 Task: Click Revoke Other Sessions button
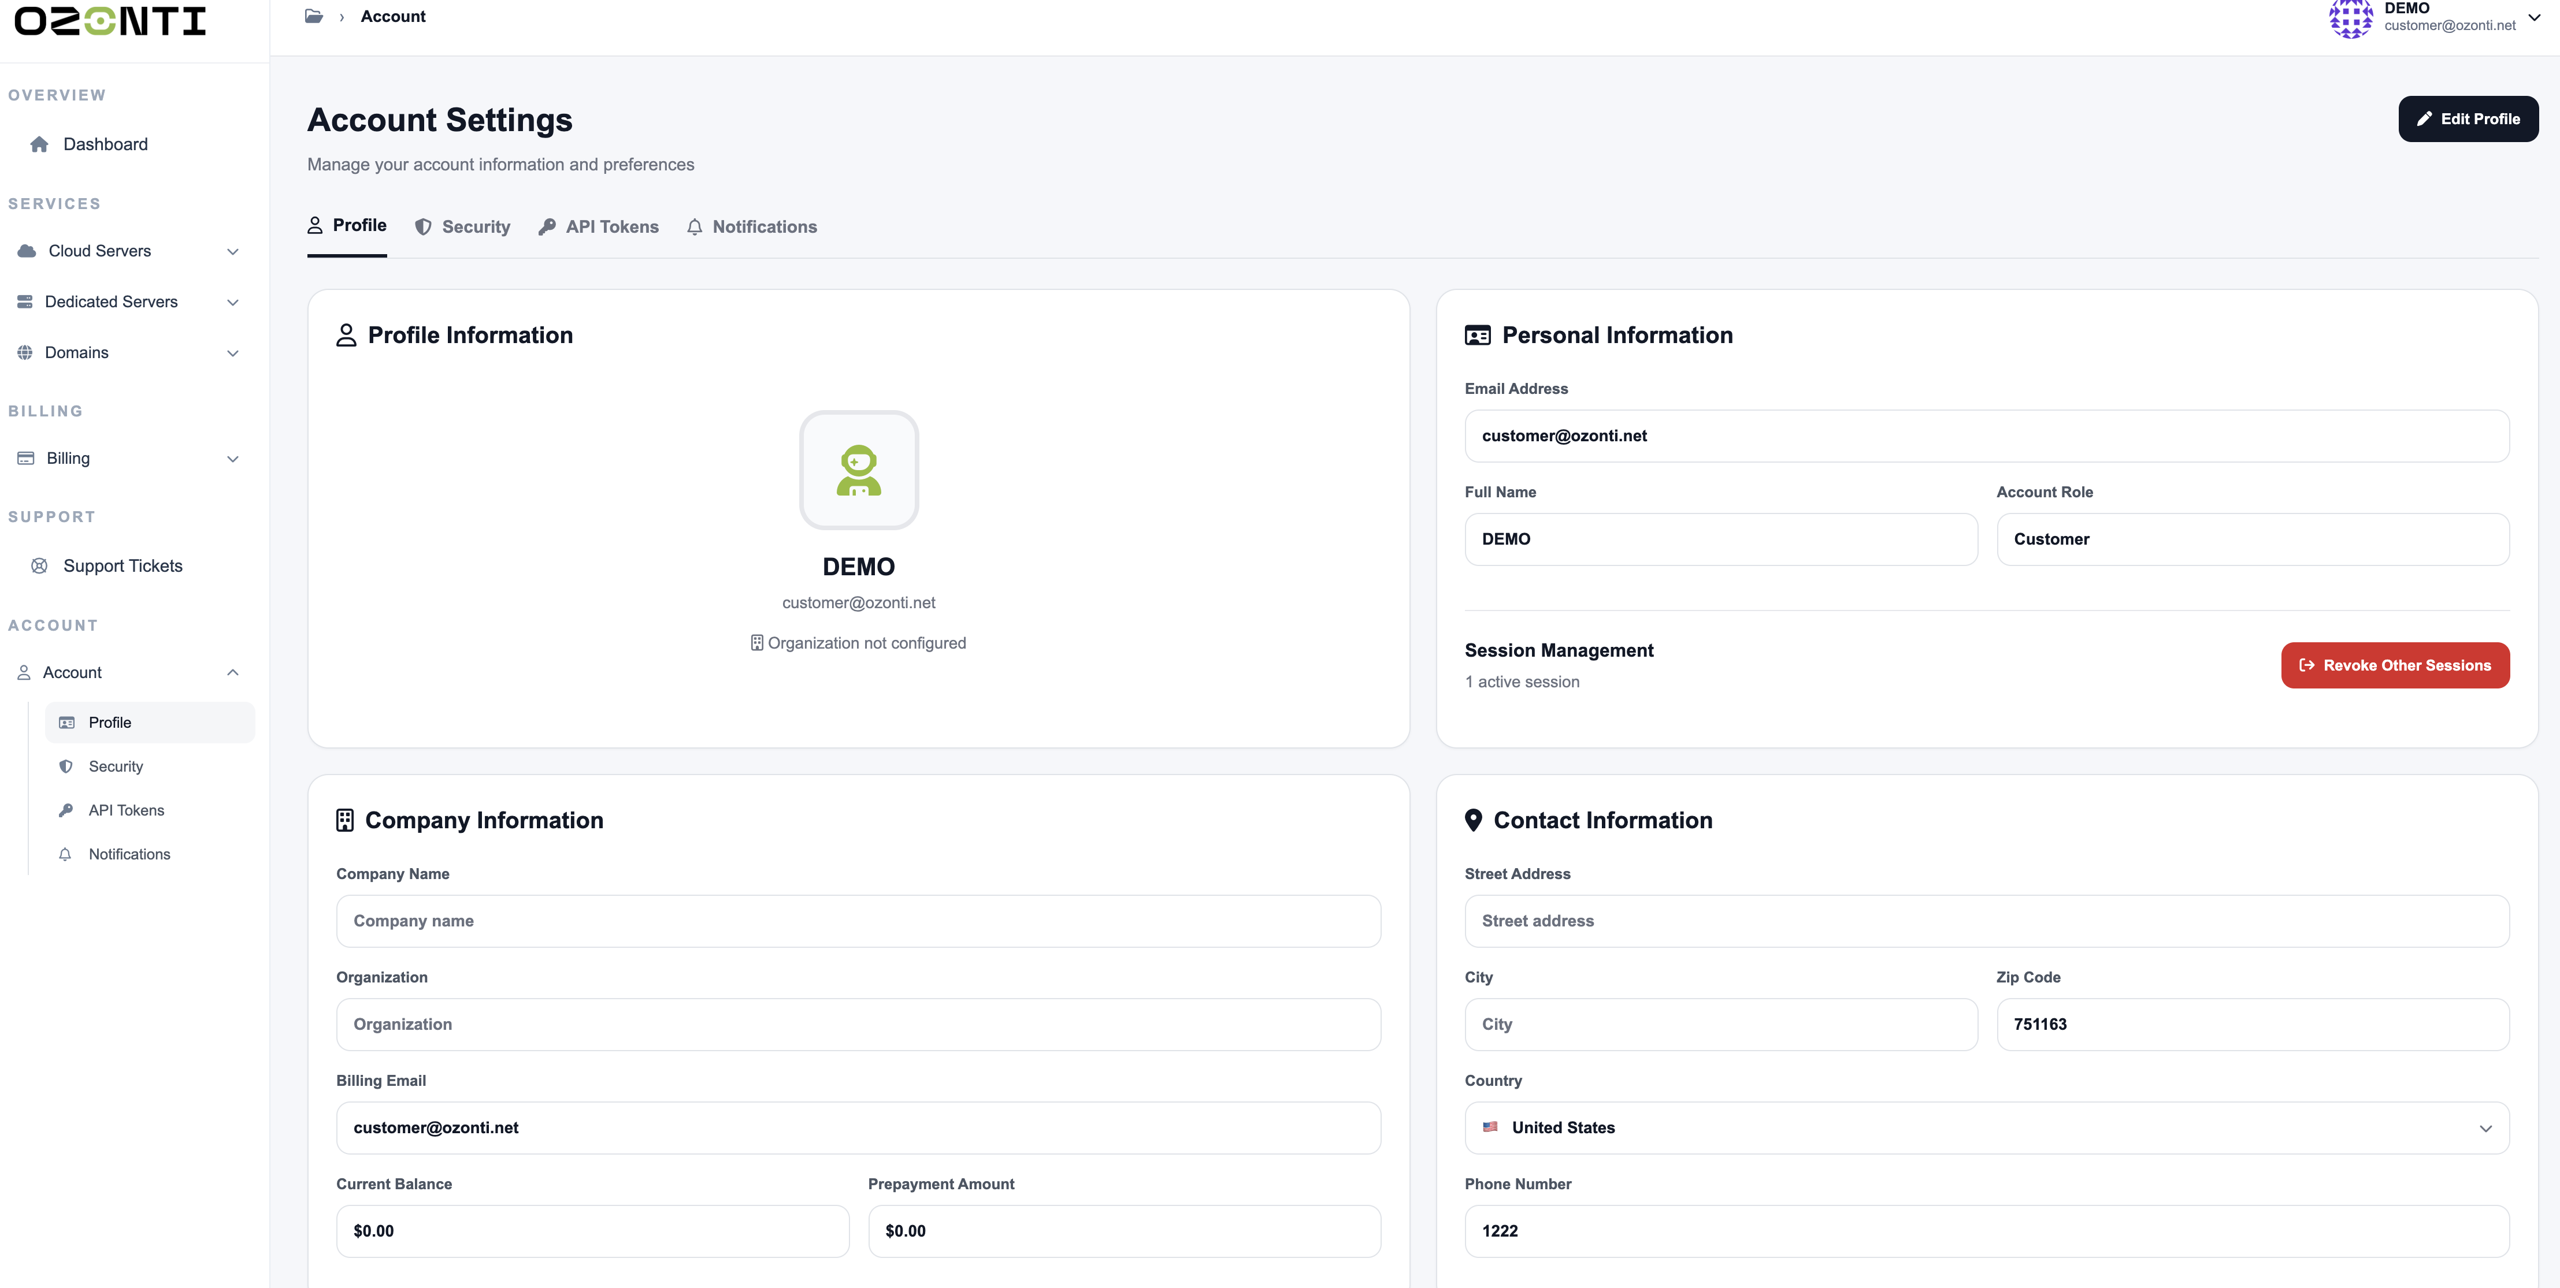coord(2395,665)
